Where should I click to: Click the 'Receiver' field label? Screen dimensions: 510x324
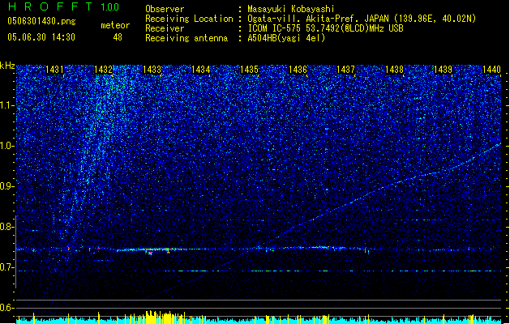[x=165, y=28]
